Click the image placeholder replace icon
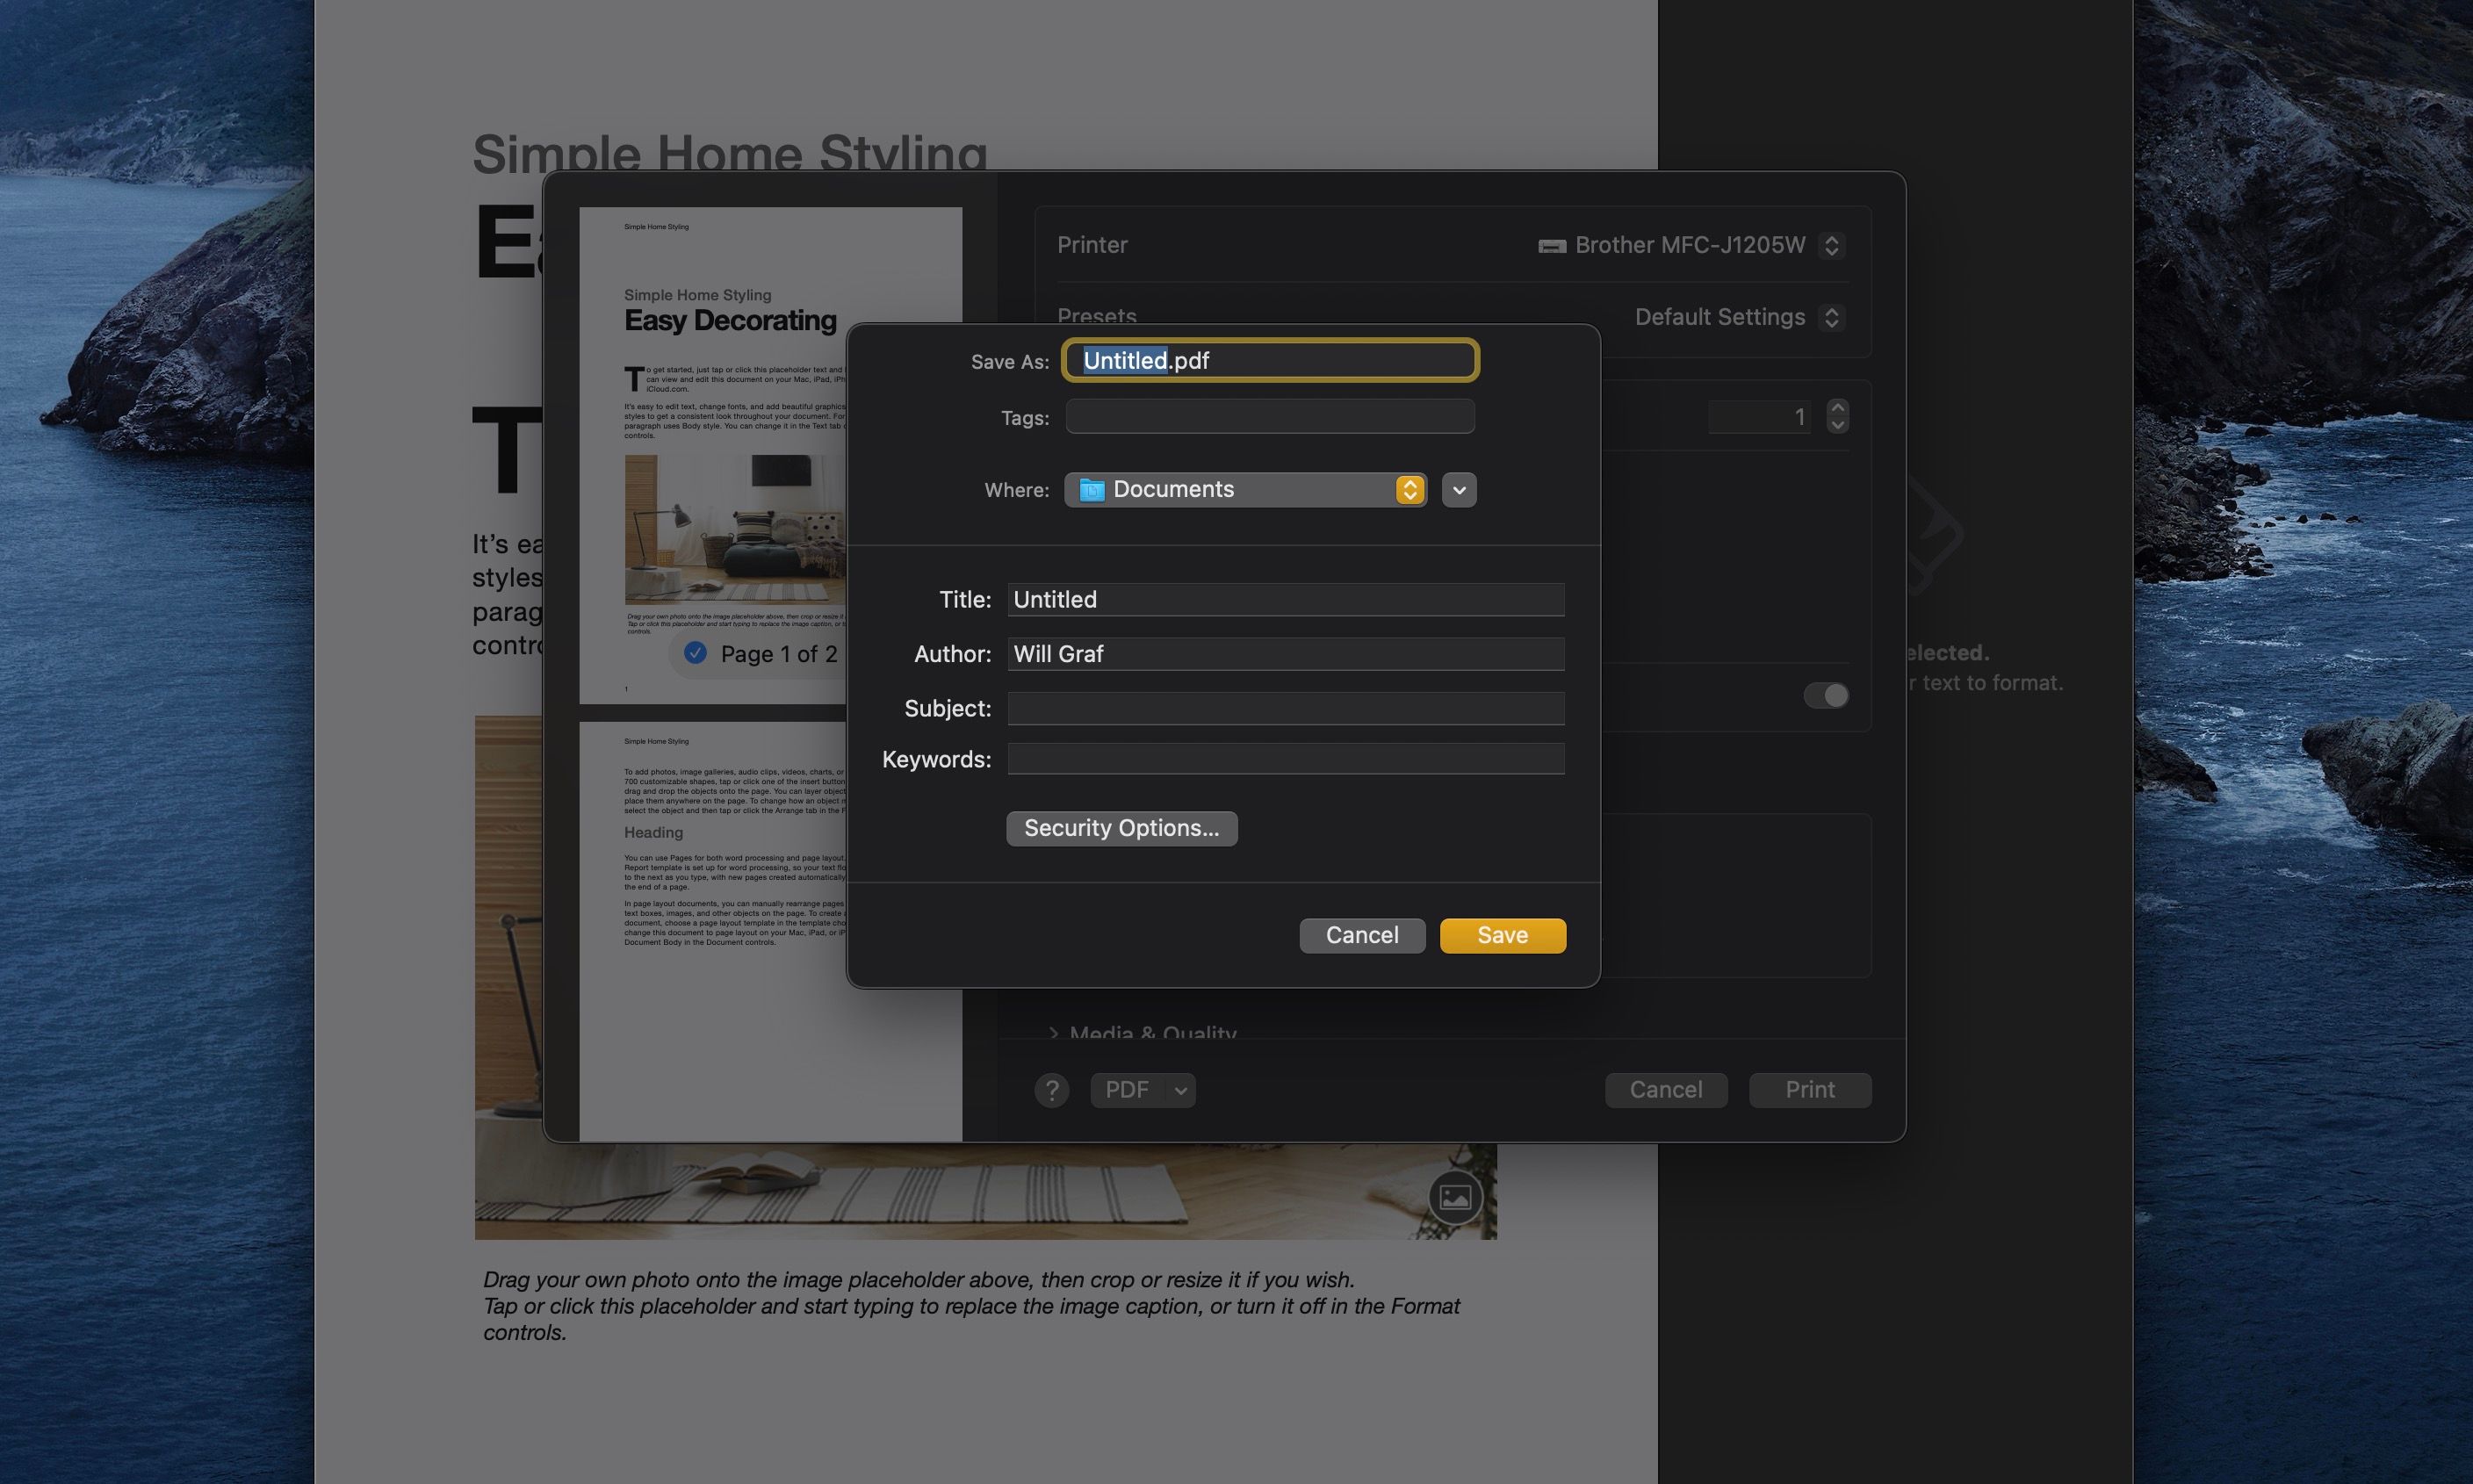The width and height of the screenshot is (2473, 1484). [1455, 1196]
